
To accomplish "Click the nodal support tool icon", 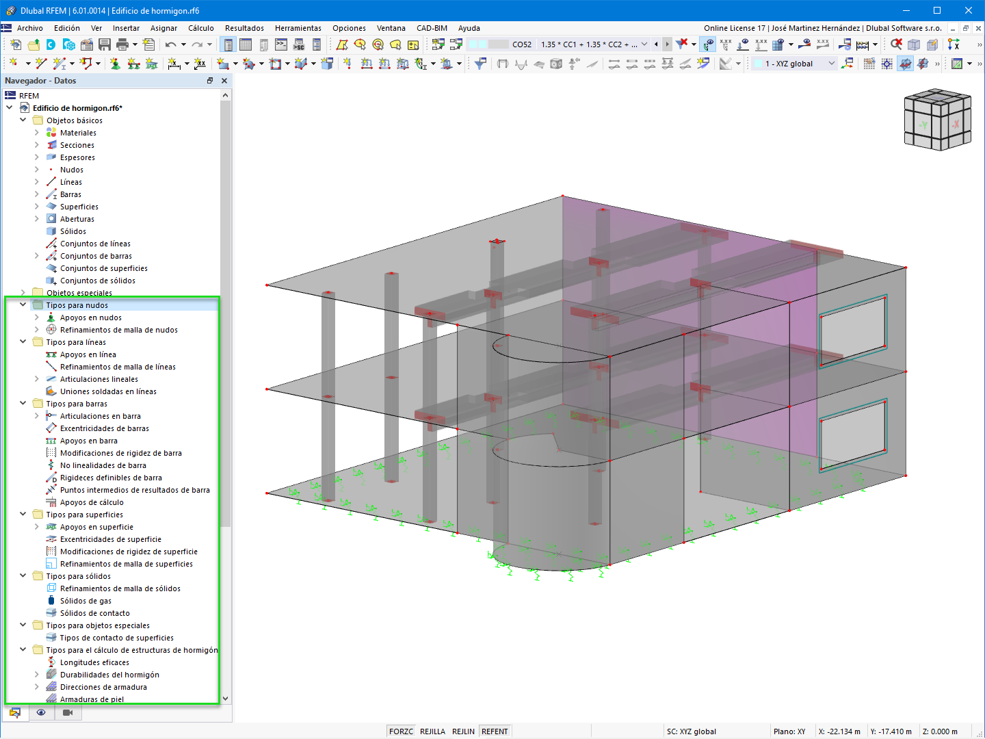I will pos(115,64).
